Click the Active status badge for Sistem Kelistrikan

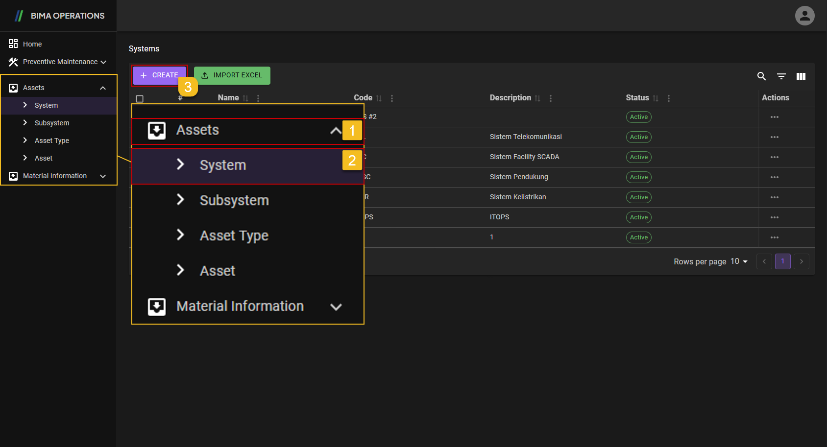click(638, 197)
